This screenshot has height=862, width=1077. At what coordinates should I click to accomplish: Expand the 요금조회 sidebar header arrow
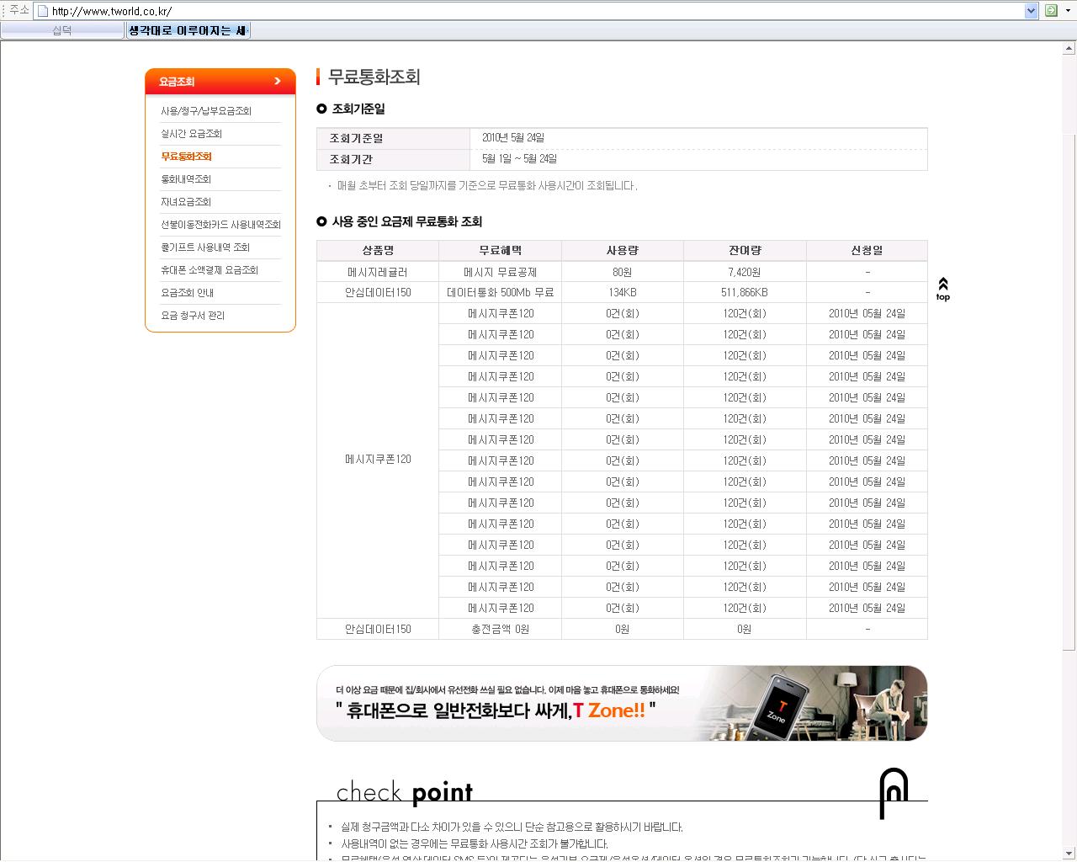[277, 81]
